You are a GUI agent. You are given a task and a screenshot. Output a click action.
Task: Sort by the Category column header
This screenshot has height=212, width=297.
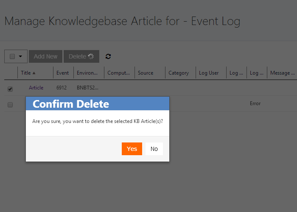pyautogui.click(x=179, y=73)
